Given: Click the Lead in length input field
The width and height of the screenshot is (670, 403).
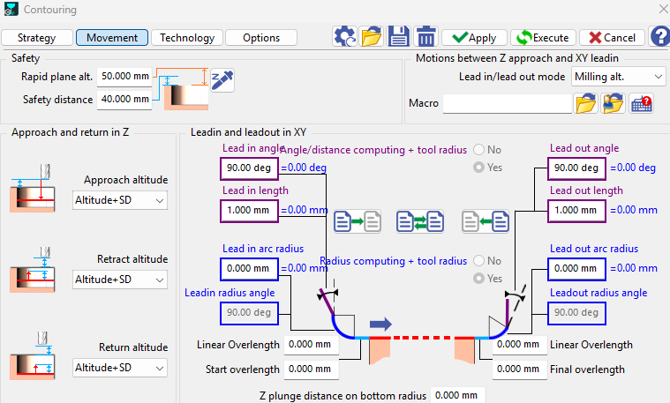Looking at the screenshot, I should 248,211.
